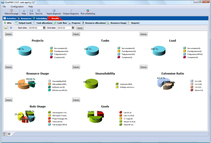This screenshot has height=143, width=211.
Task: Open the Task allocations sub-tab
Action: tap(43, 23)
